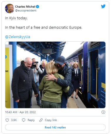Screen dimensions: 111x136
Task: Click the Reply text label
Action: [x=31, y=120]
